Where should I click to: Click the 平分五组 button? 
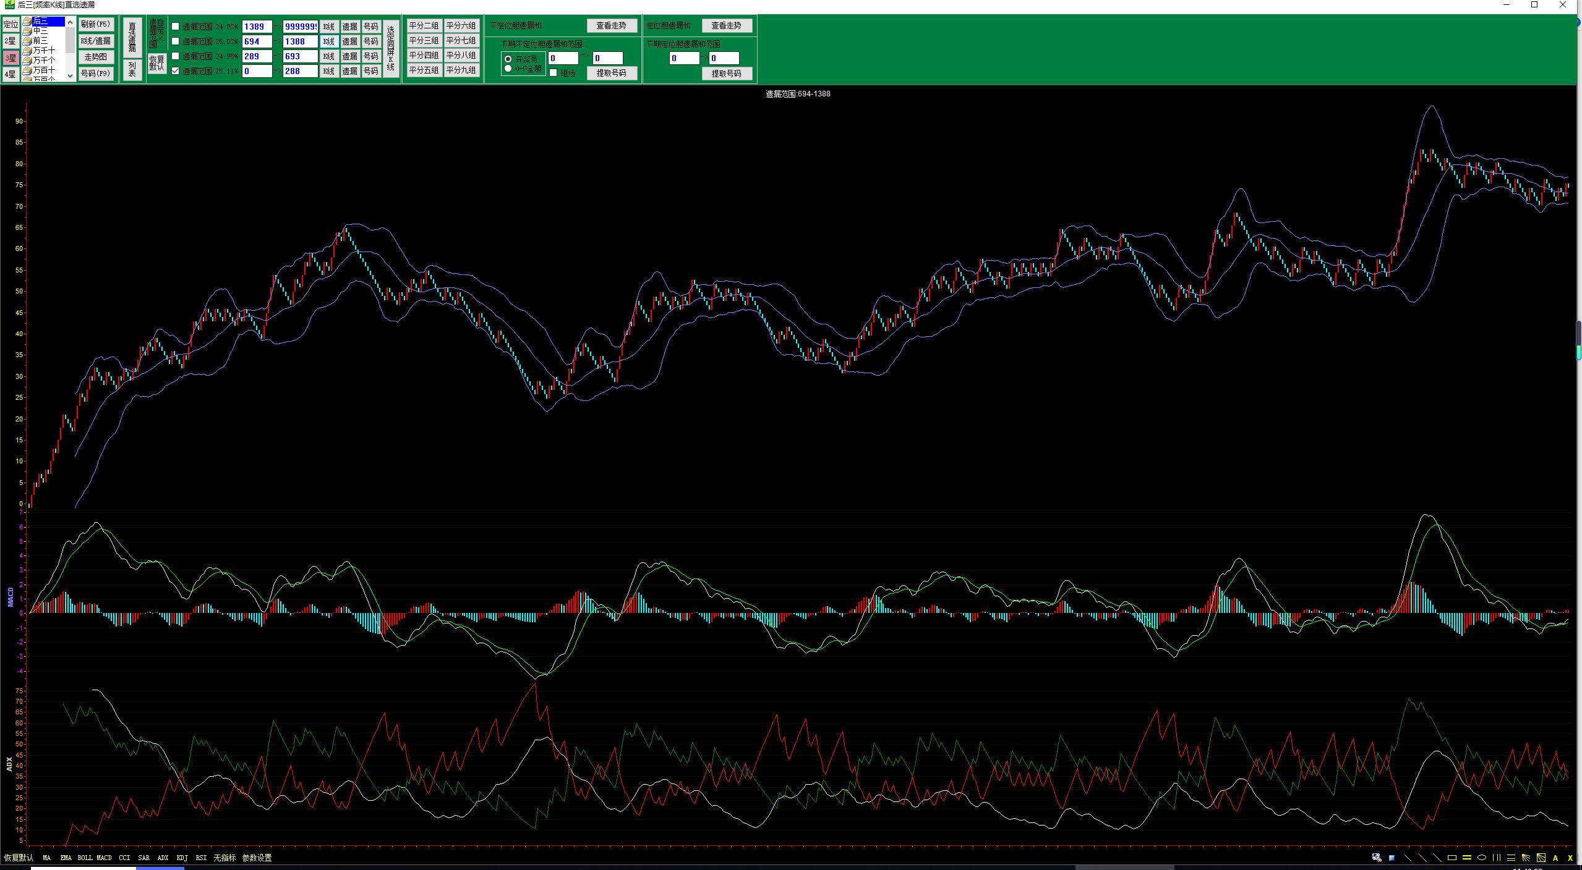point(424,70)
